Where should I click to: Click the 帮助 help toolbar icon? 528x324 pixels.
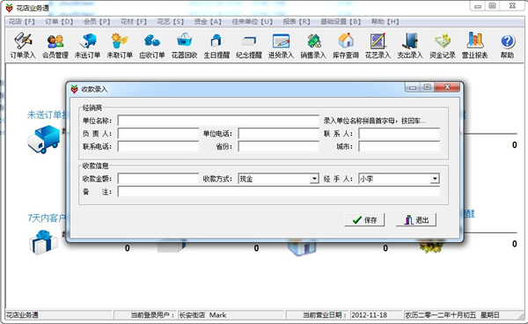tap(507, 46)
